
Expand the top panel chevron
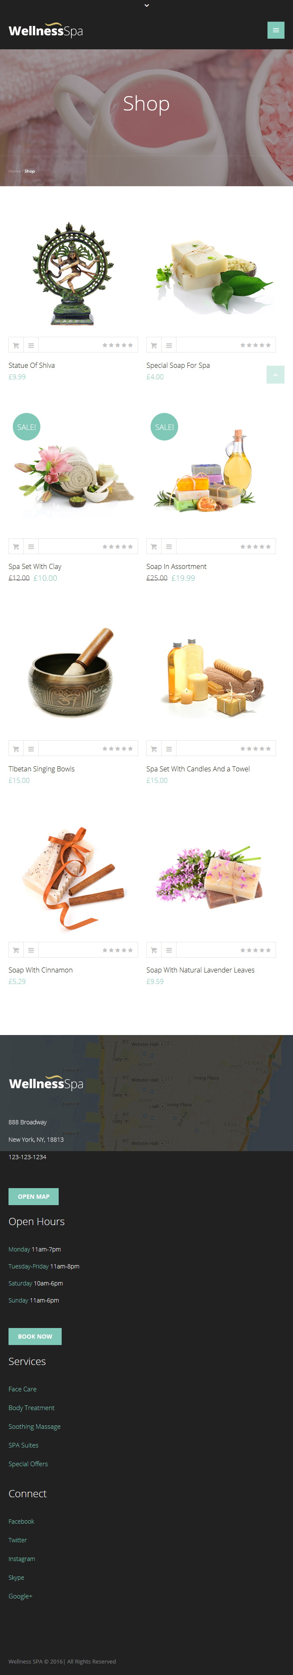click(x=146, y=5)
